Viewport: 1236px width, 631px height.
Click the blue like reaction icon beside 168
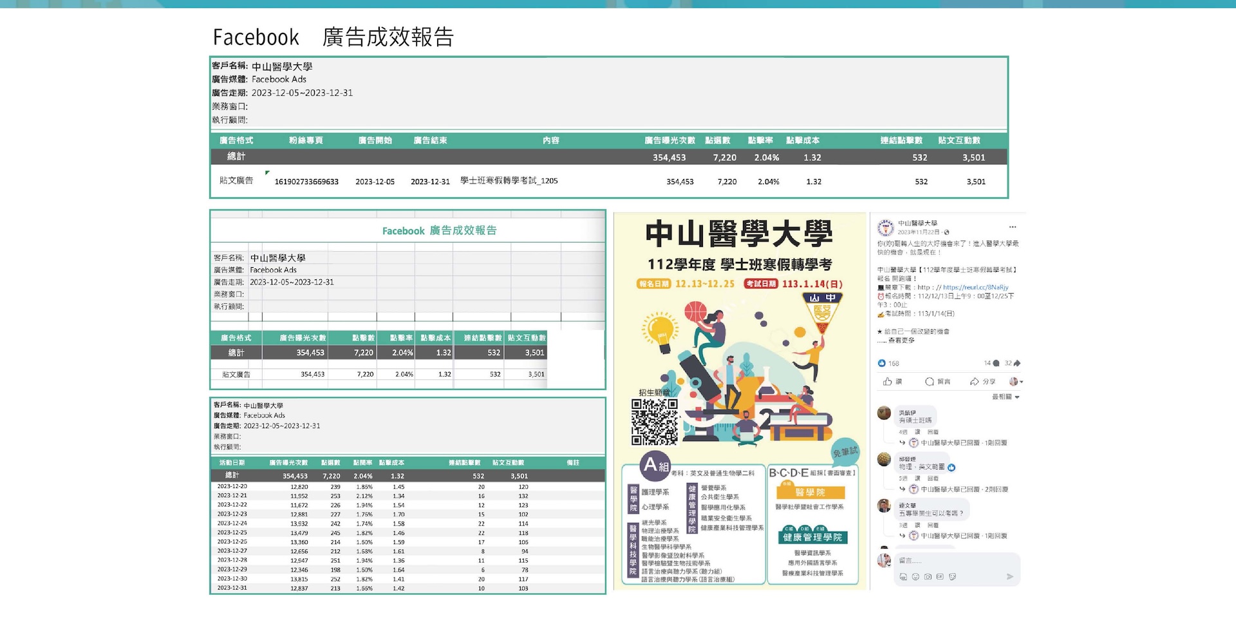881,363
